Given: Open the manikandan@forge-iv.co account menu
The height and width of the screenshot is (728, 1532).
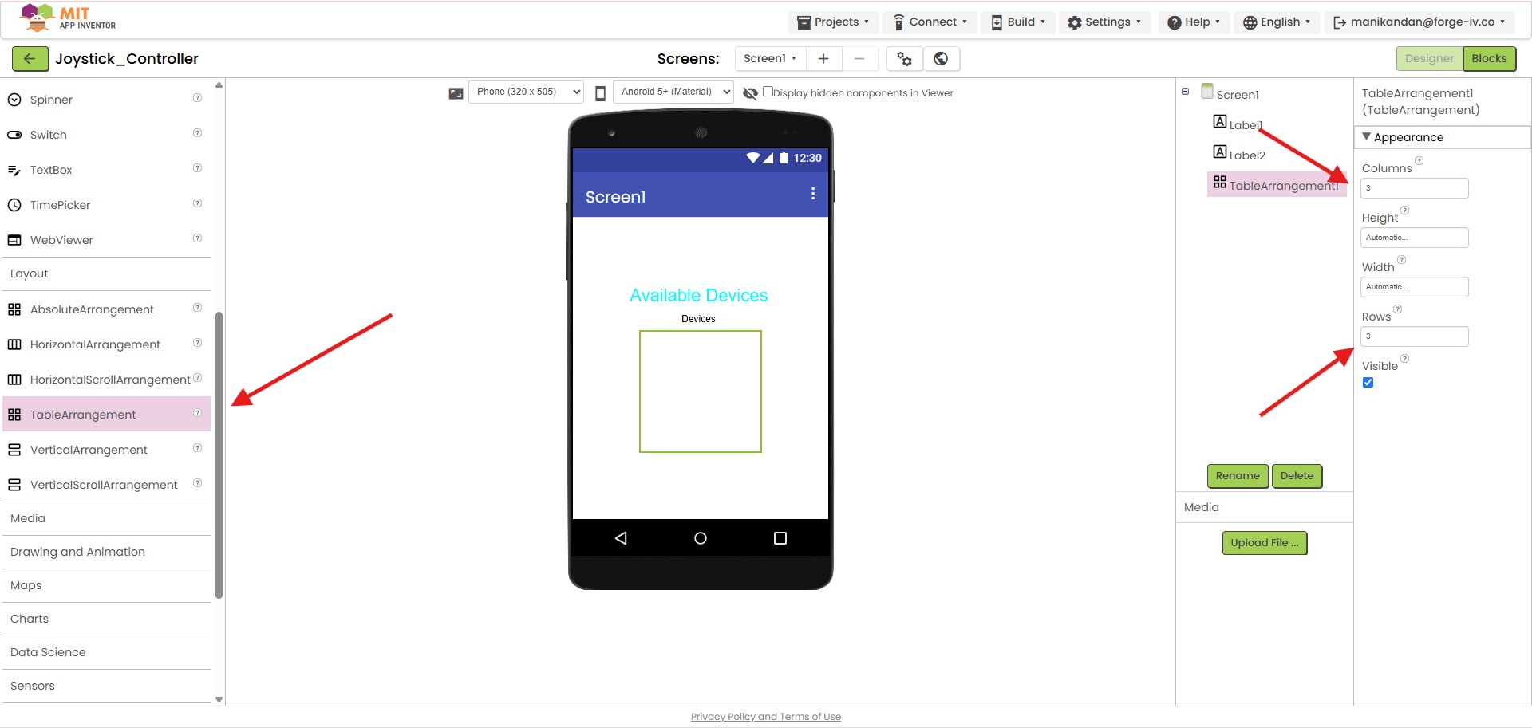Looking at the screenshot, I should pyautogui.click(x=1419, y=22).
